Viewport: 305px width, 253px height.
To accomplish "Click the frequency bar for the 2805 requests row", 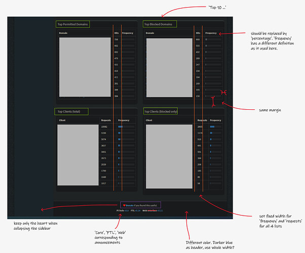I will click(213, 127).
